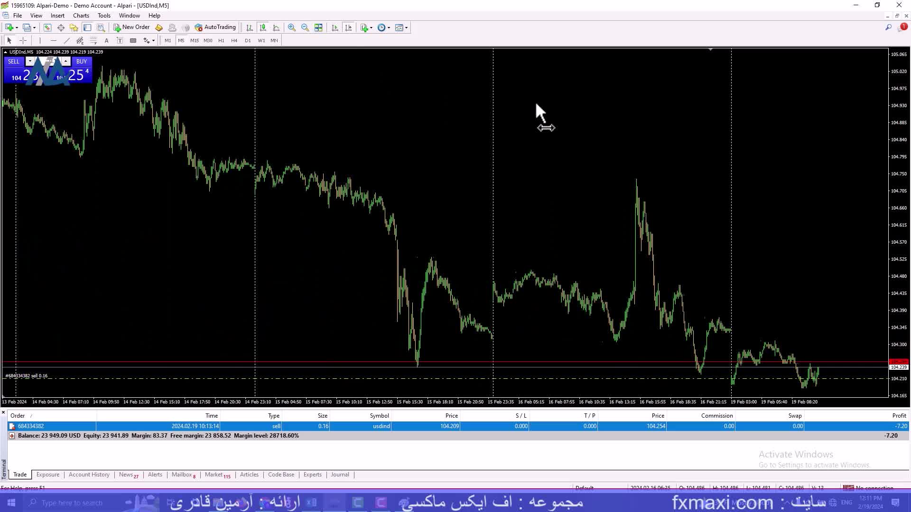Click the Zoom In magnifier icon
This screenshot has height=512, width=911.
(292, 27)
